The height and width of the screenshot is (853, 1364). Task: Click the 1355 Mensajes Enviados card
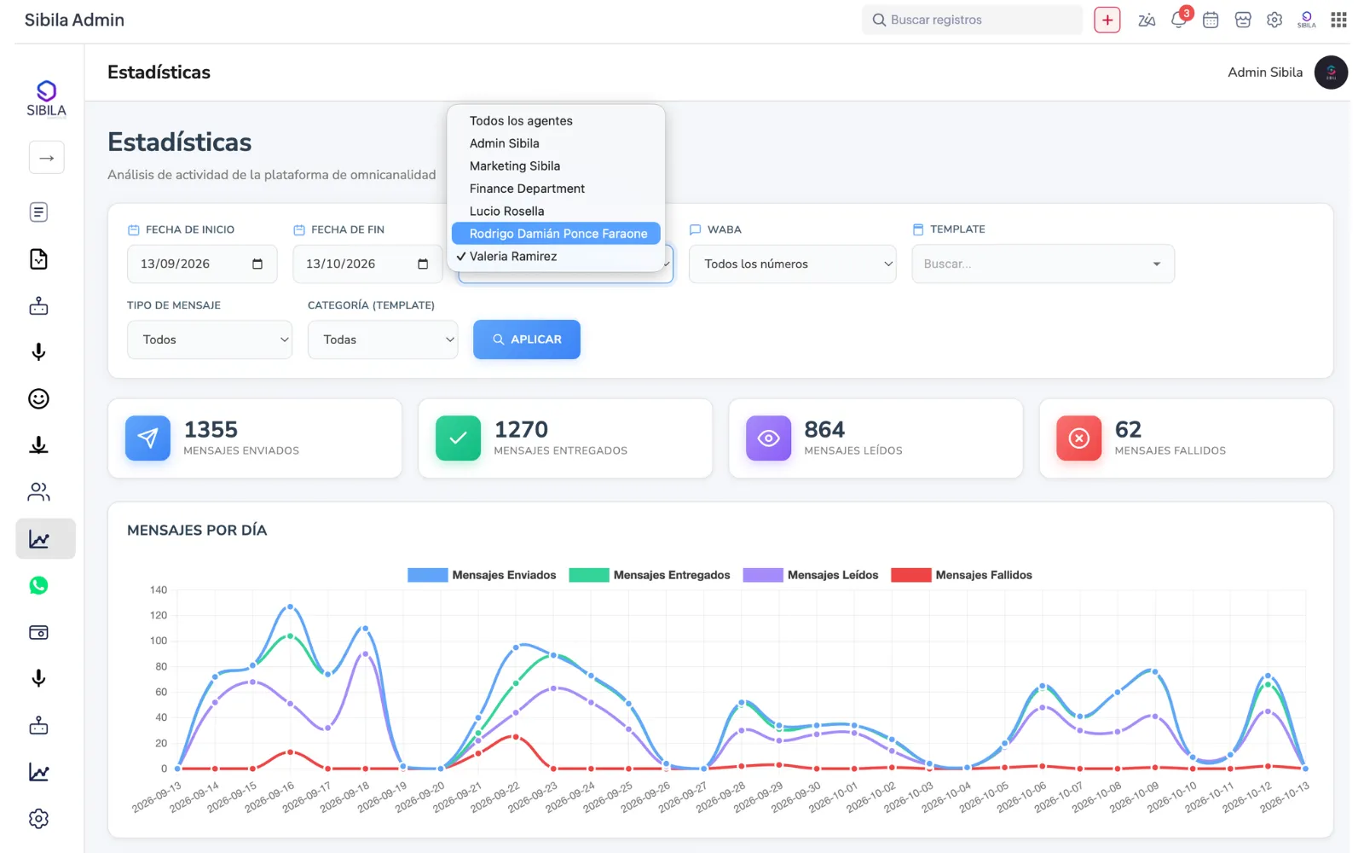tap(255, 438)
